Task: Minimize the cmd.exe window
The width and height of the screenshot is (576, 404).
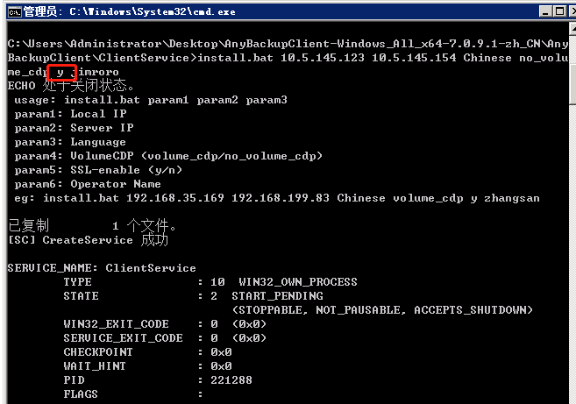Action: [x=545, y=11]
